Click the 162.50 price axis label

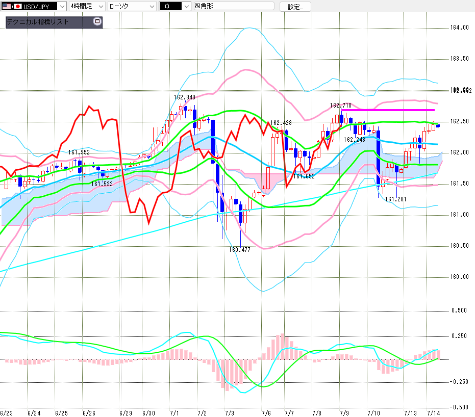point(459,121)
